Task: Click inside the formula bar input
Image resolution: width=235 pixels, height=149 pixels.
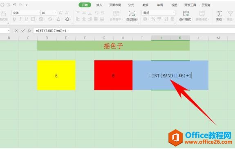Action: (x=133, y=31)
